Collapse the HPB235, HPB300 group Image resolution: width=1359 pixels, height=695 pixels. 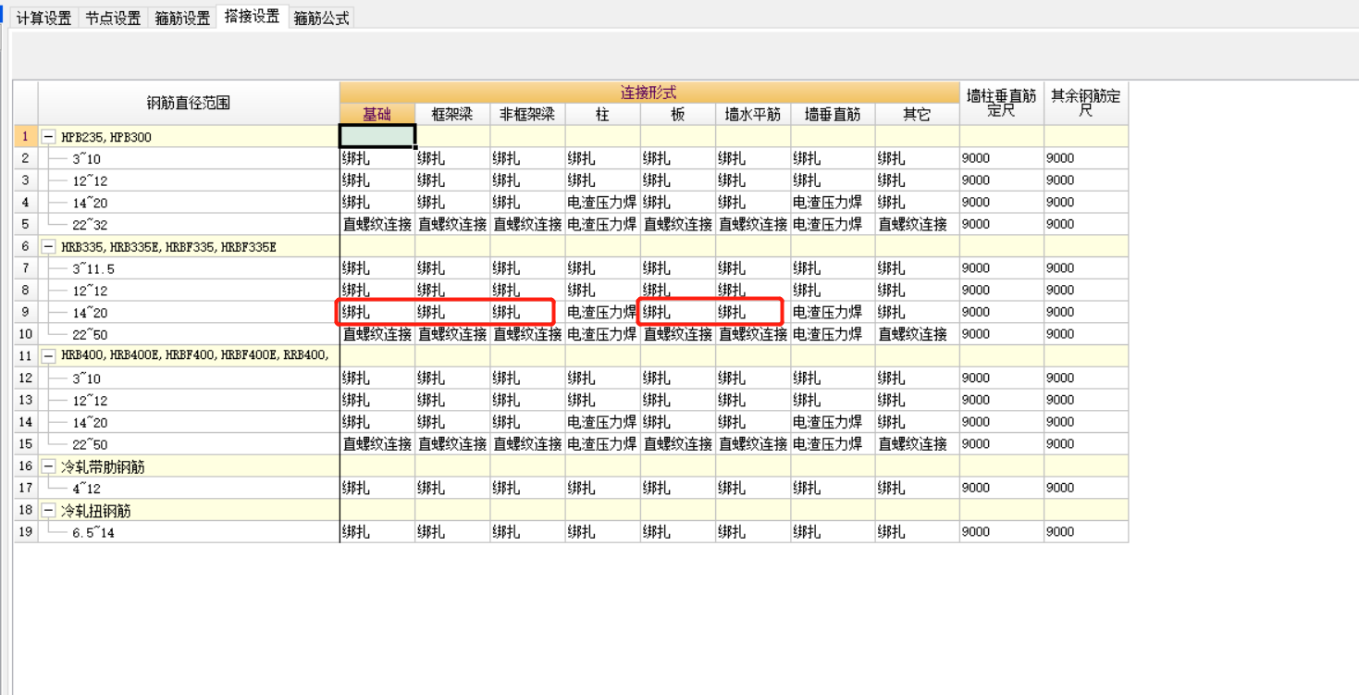pyautogui.click(x=50, y=136)
